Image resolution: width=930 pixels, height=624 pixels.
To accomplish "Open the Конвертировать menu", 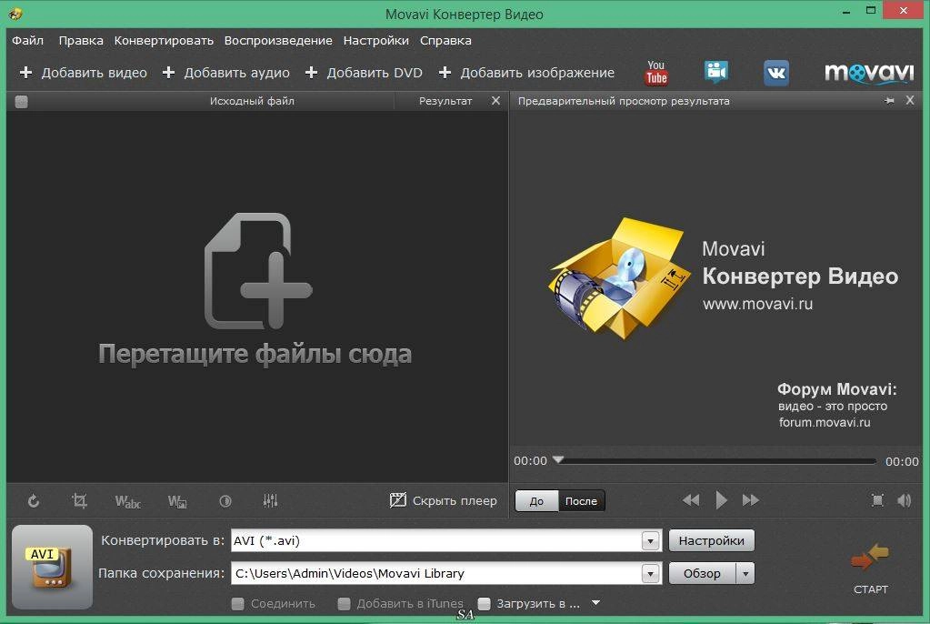I will (x=164, y=40).
